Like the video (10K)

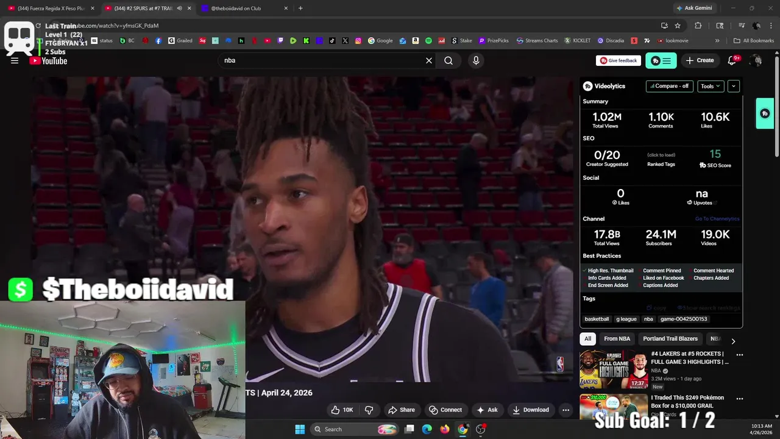342,410
